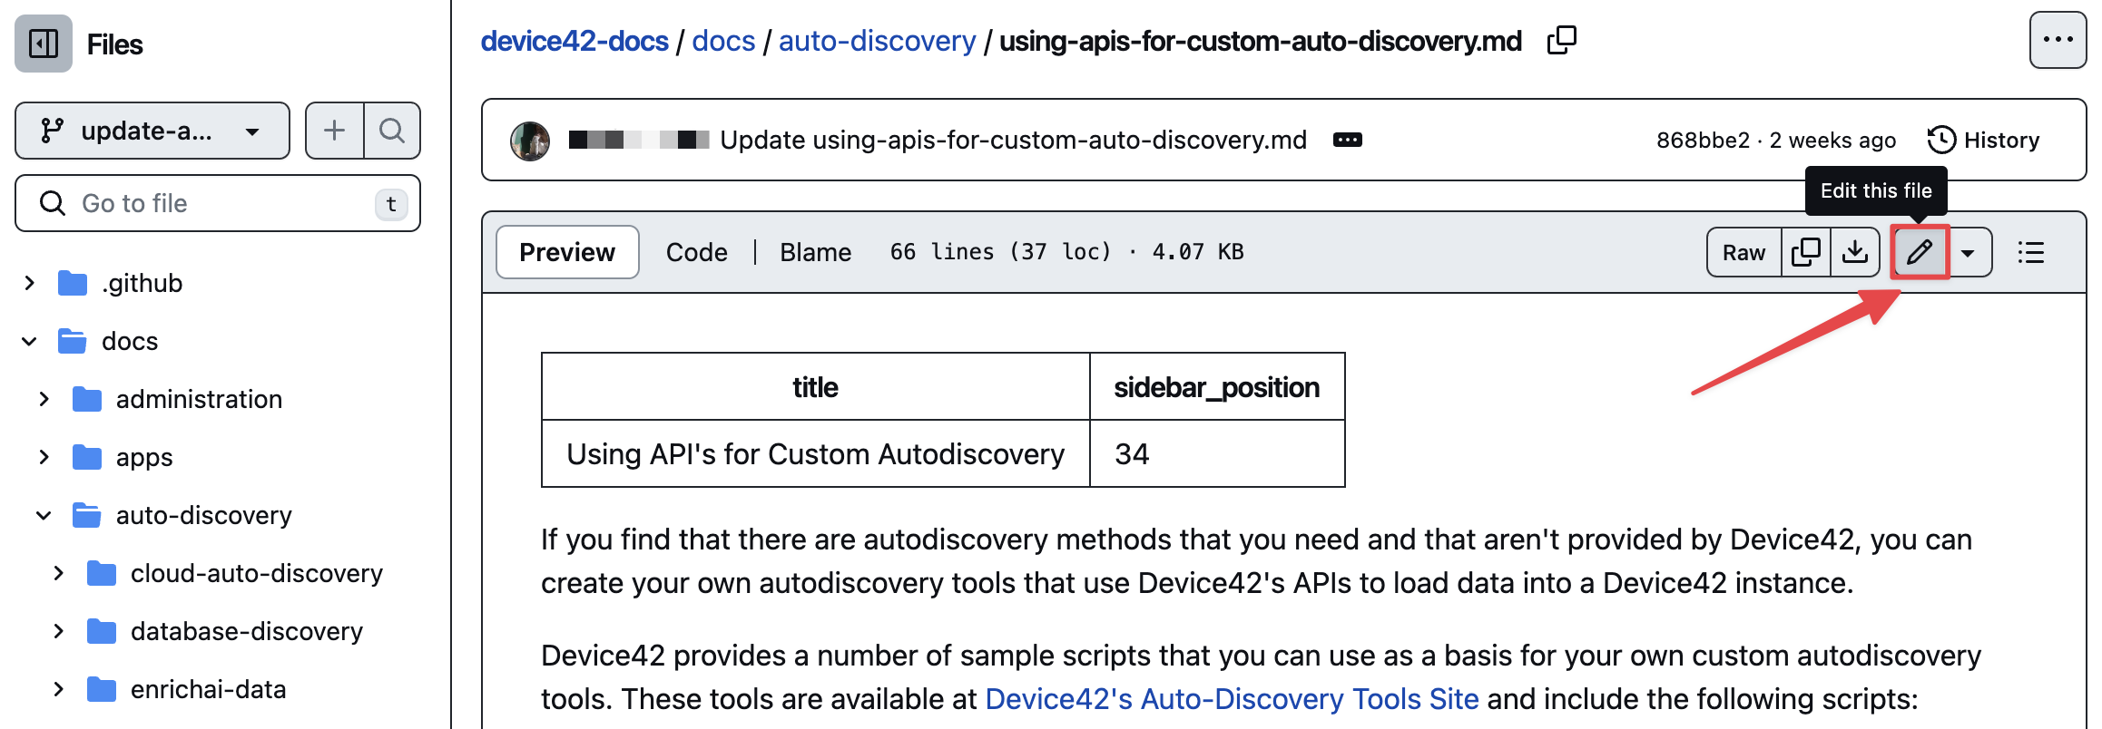Expand commit message ellipsis button

[1347, 140]
